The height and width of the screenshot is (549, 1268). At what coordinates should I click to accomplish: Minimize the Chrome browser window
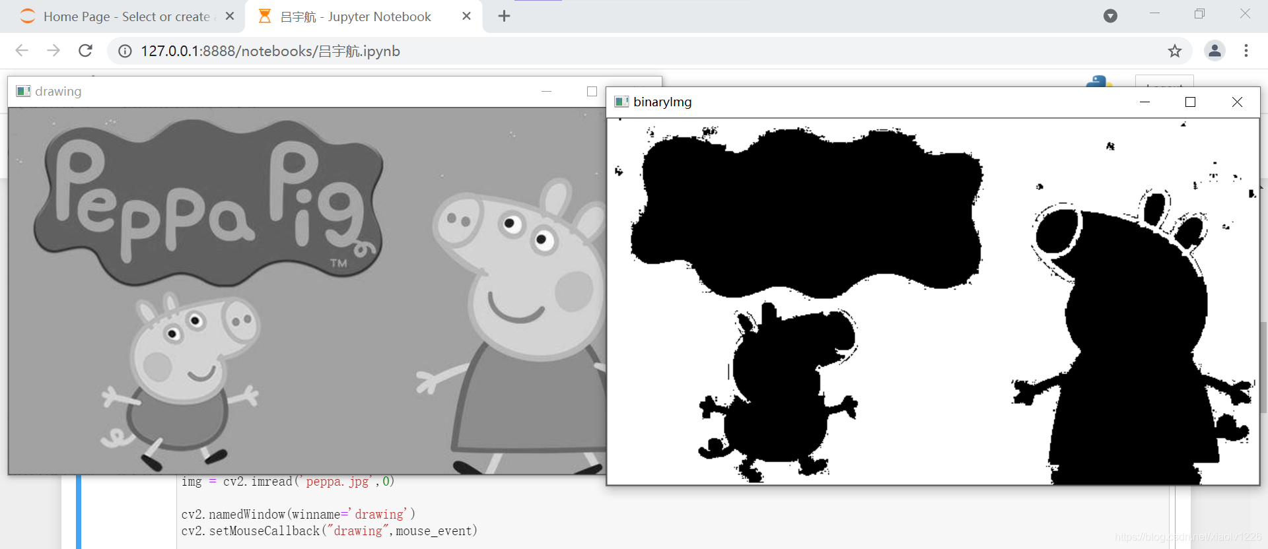[x=1154, y=14]
